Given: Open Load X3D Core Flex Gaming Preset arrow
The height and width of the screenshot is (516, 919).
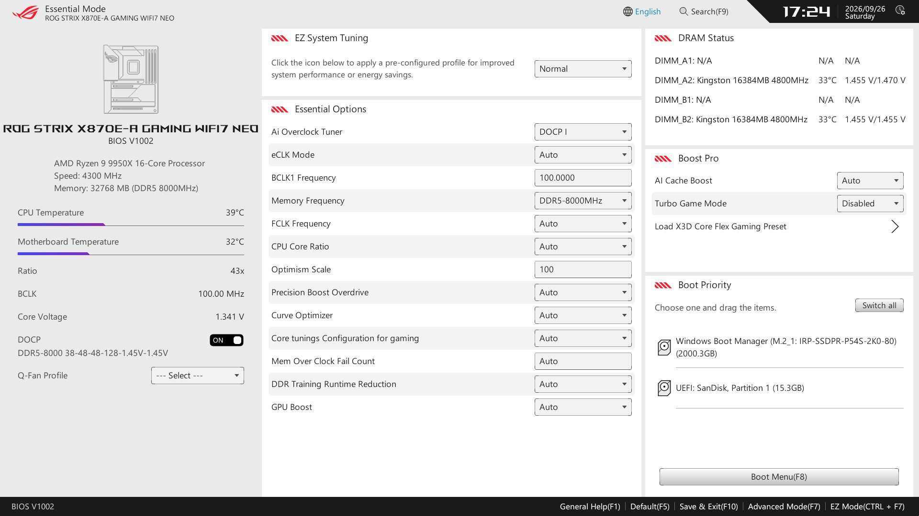Looking at the screenshot, I should (x=895, y=226).
